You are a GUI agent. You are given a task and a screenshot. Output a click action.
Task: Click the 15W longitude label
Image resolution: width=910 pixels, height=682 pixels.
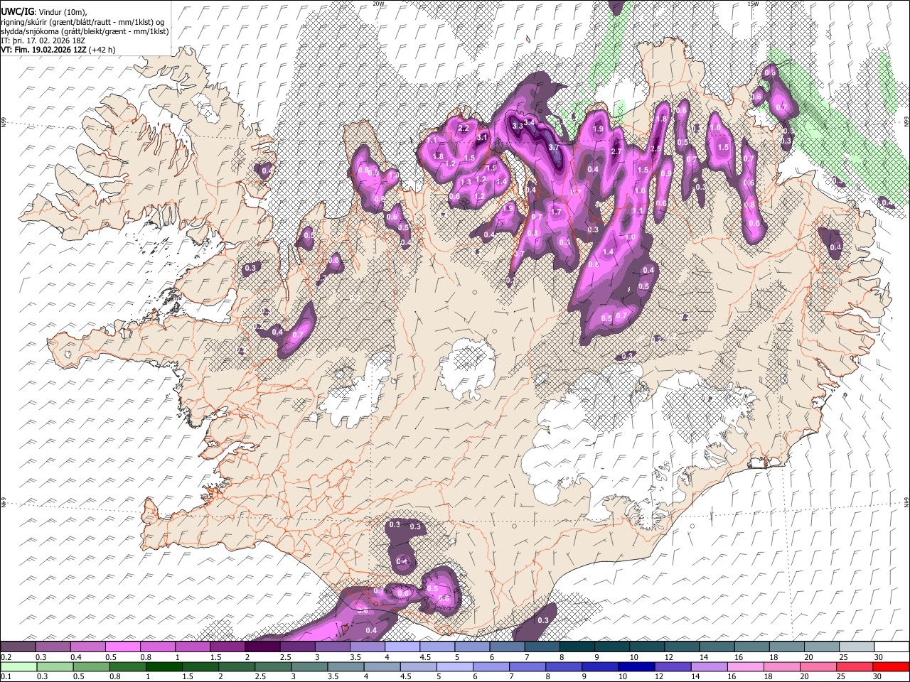[752, 4]
